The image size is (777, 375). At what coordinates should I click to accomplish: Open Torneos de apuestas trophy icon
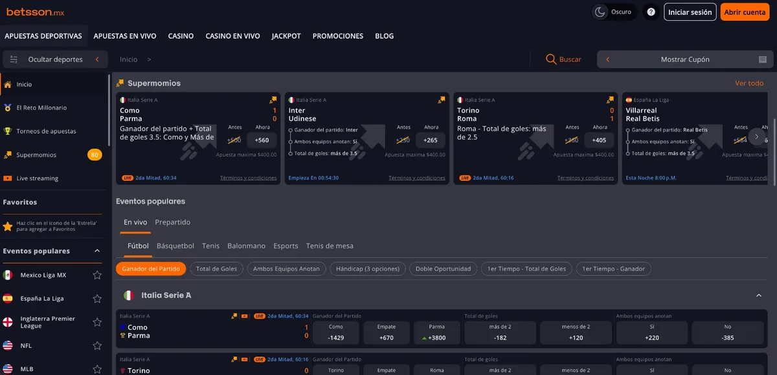(x=7, y=131)
